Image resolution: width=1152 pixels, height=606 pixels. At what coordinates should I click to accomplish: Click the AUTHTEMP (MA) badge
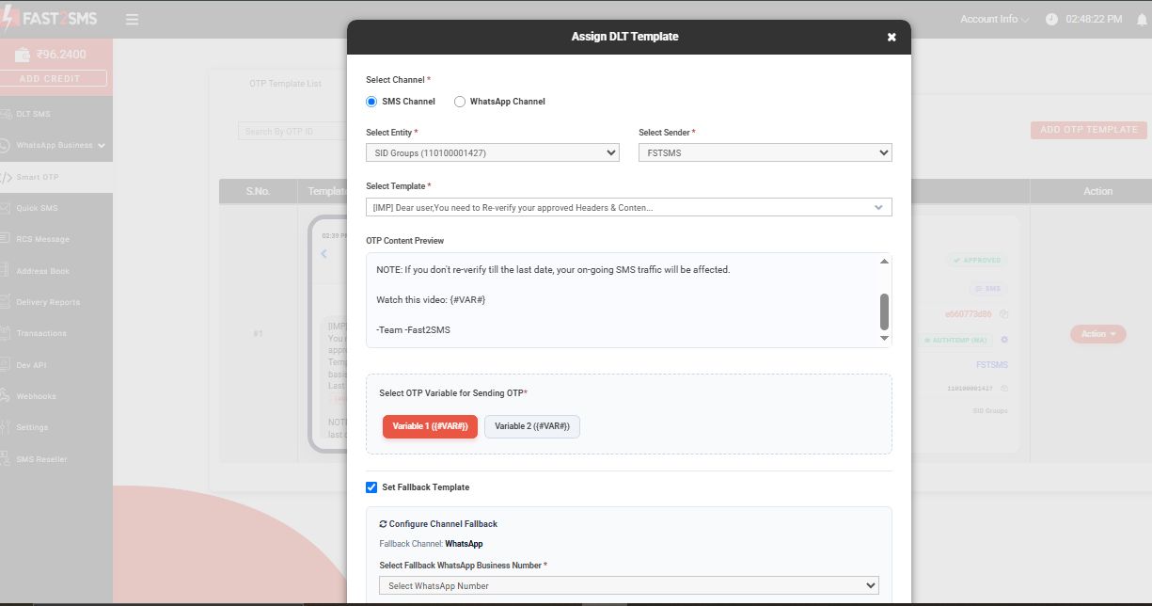[957, 340]
